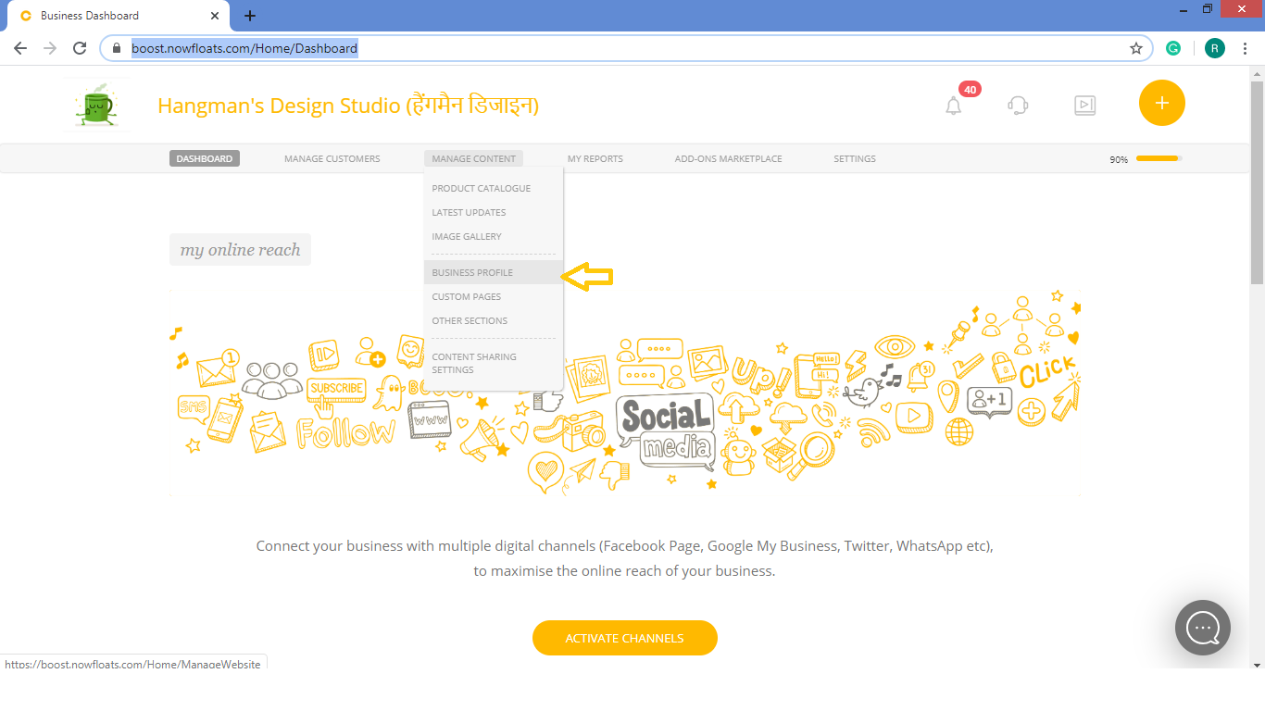
Task: Choose Product Catalogue menu entry
Action: [x=481, y=188]
